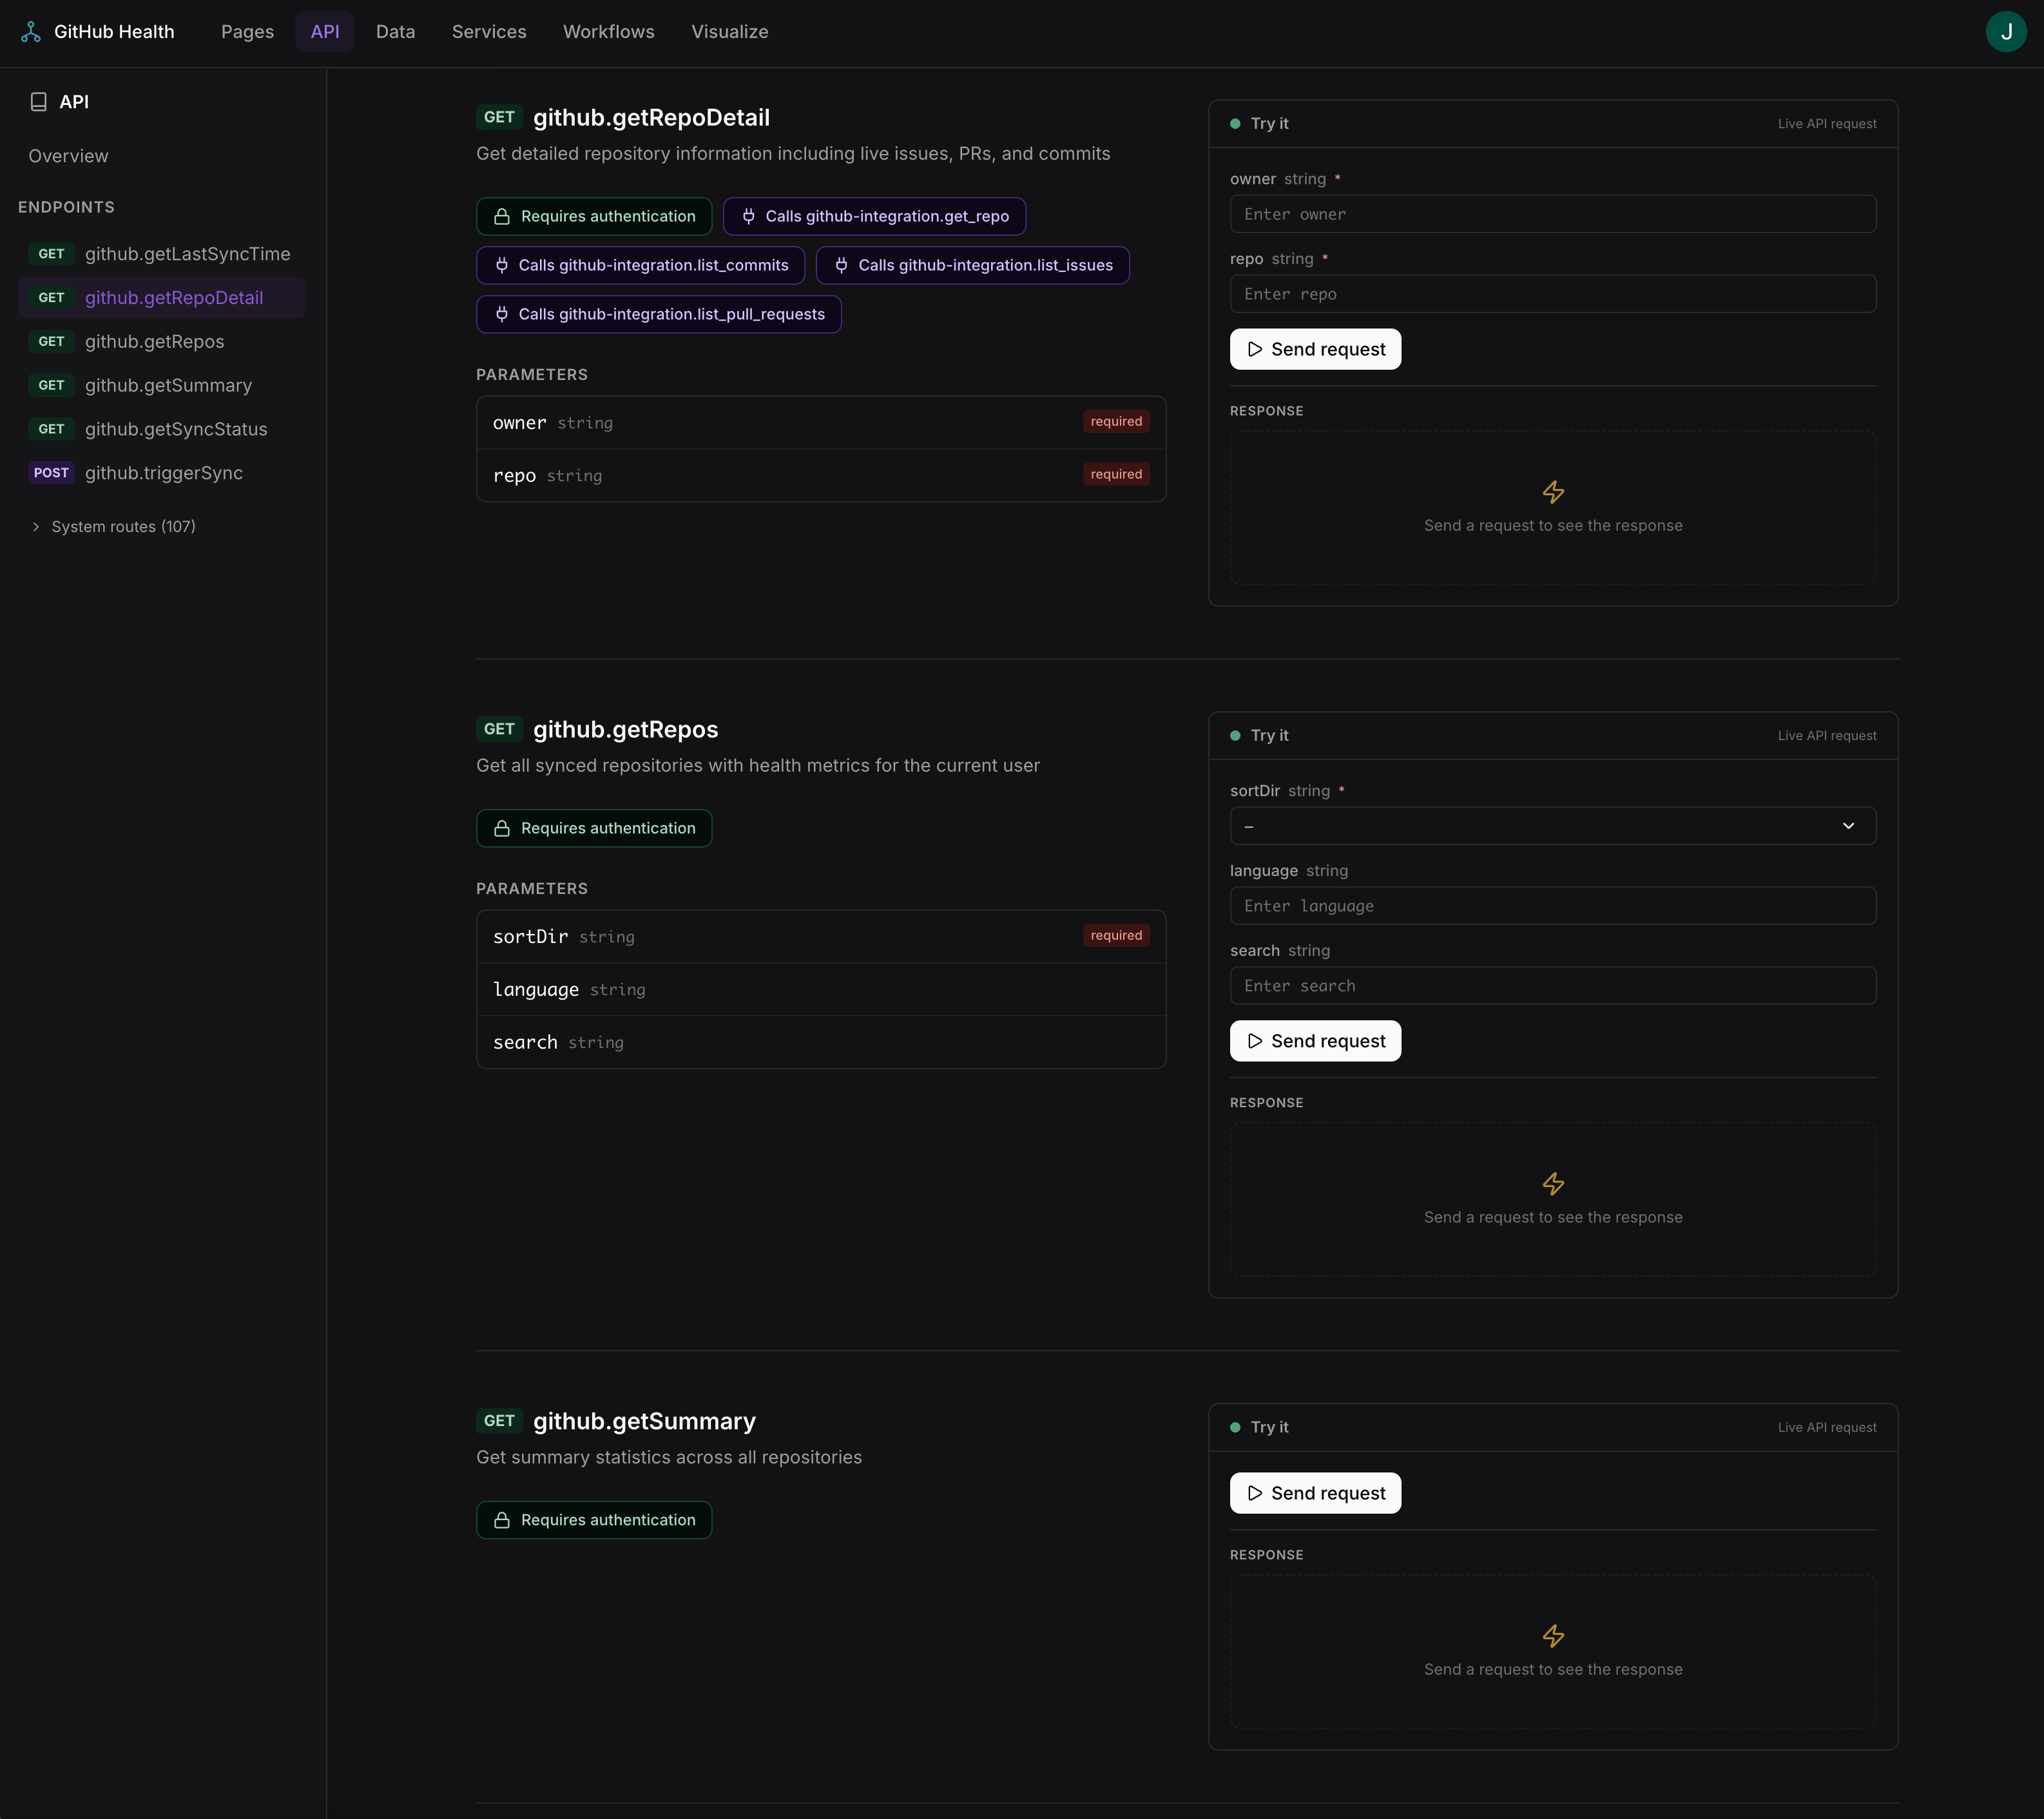Click the Calls github-integration.get_repo badge

point(874,217)
